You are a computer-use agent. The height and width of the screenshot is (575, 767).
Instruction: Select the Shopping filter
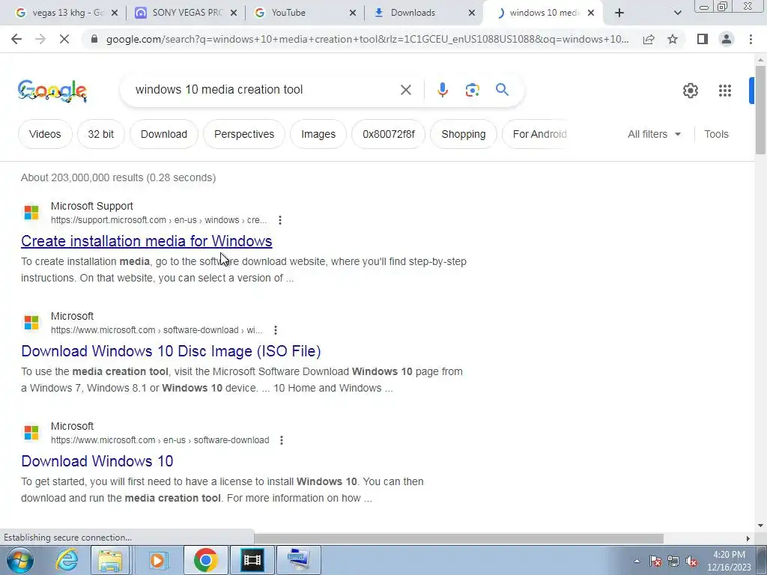tap(463, 134)
